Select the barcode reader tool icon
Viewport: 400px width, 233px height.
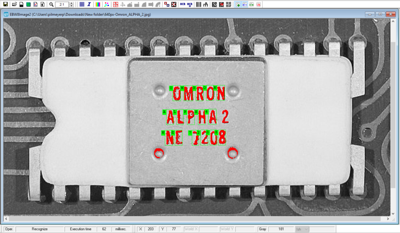coord(198,4)
